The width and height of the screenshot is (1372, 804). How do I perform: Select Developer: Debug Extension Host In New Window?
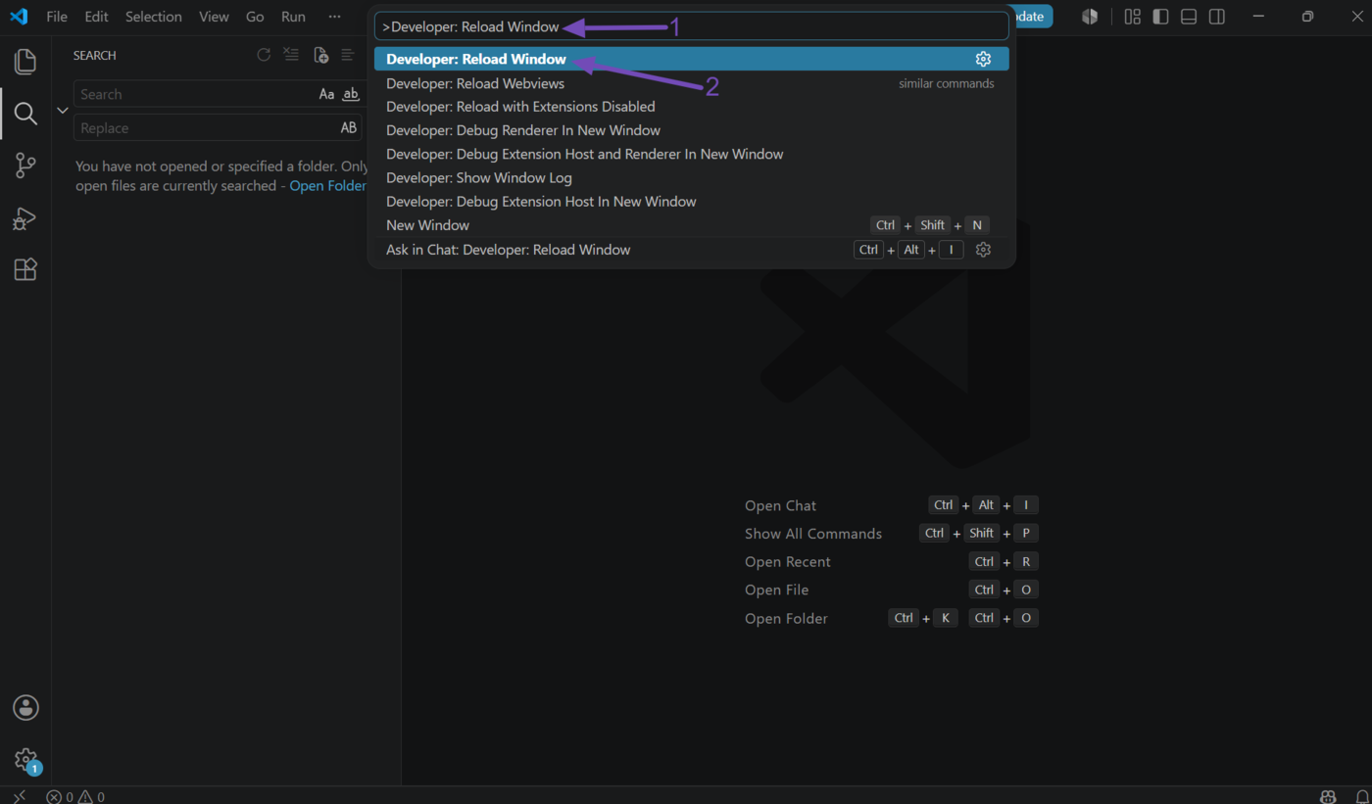coord(691,202)
